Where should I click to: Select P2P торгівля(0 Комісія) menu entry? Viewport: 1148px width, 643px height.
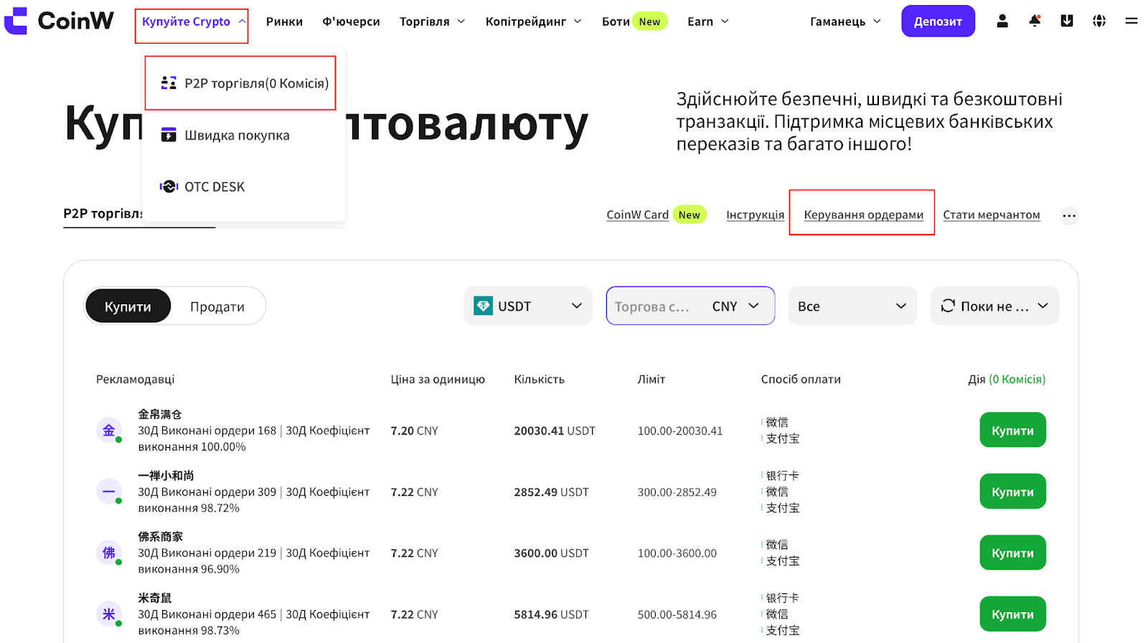[x=240, y=83]
